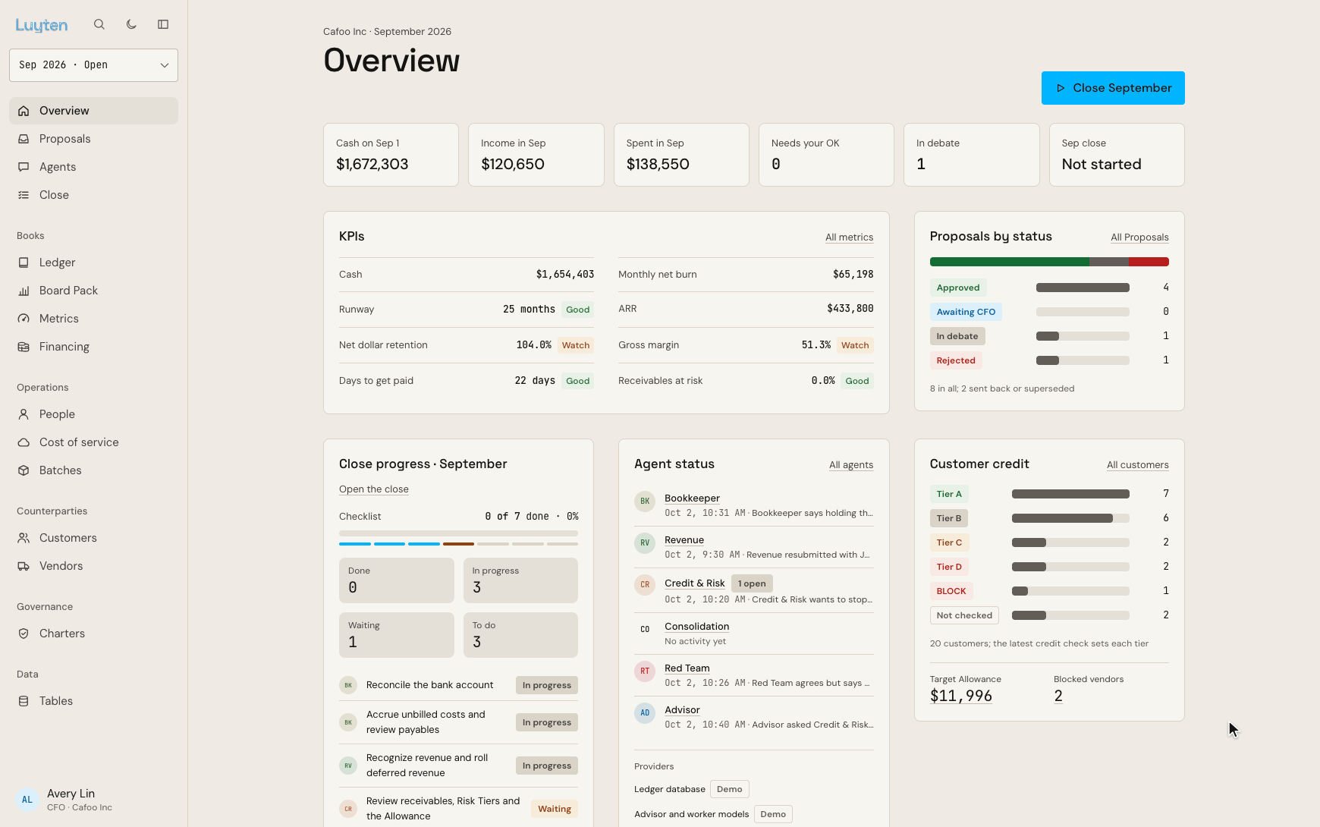The width and height of the screenshot is (1320, 827).
Task: Click the Agents chat icon
Action: pyautogui.click(x=24, y=167)
